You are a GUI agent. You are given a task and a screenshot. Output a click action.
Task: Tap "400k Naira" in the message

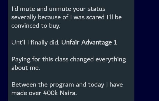[x=59, y=93]
